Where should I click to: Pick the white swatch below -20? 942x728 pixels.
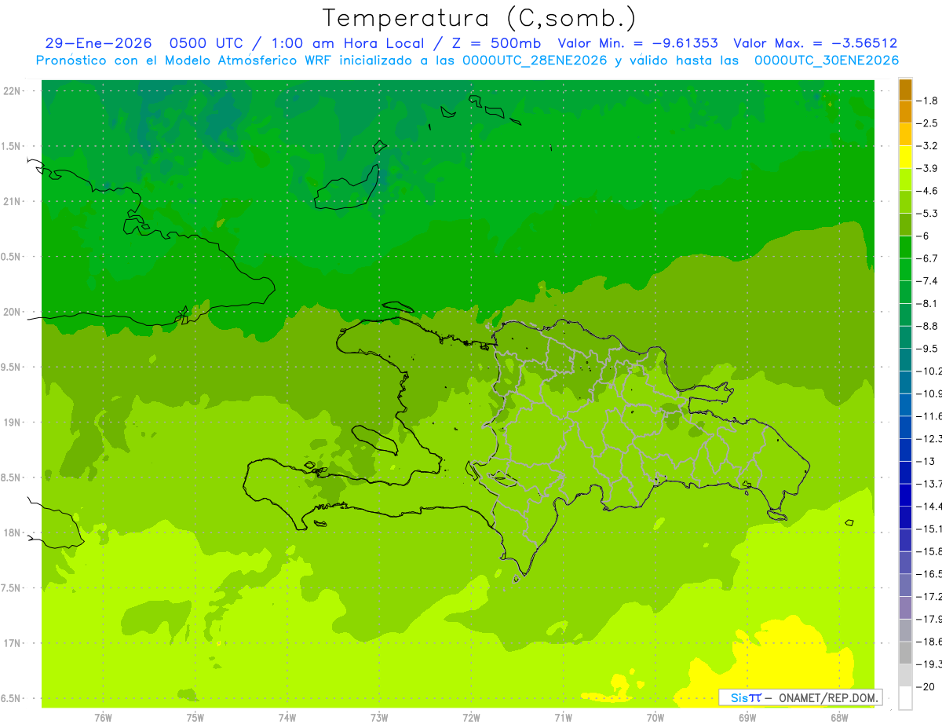click(x=905, y=697)
